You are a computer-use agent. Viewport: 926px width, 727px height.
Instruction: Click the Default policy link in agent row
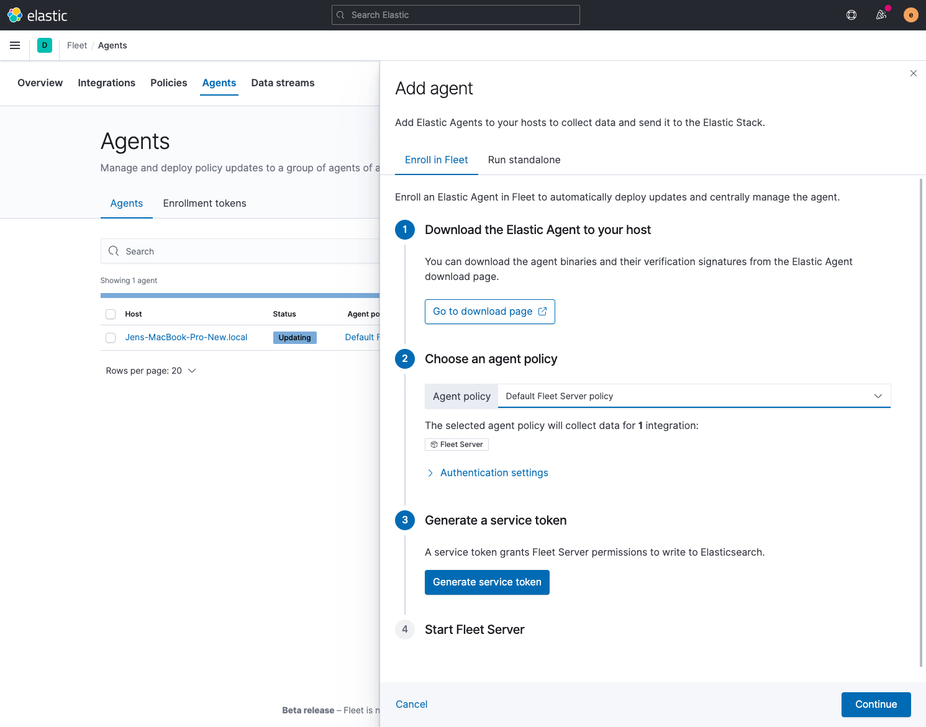(362, 337)
